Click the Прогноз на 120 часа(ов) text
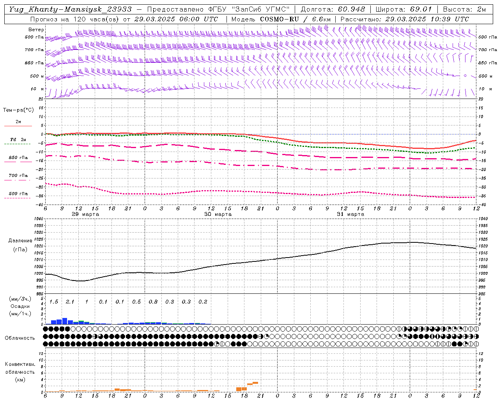Image resolution: width=499 pixels, height=399 pixels. tap(75, 19)
